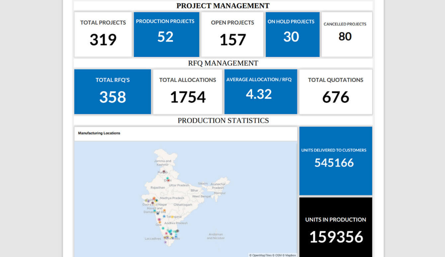Select the Delhi manufacturing location marker

pos(169,180)
